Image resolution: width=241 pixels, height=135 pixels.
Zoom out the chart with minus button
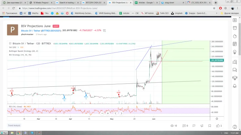[x=102, y=113]
